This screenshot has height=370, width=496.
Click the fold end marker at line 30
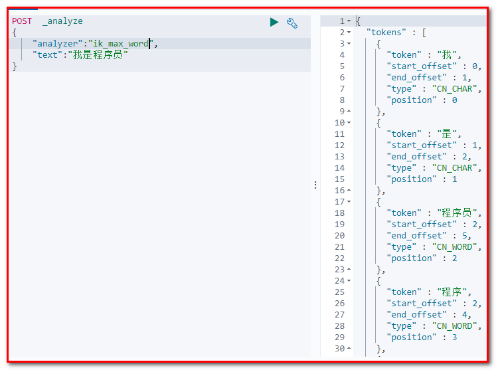(x=349, y=349)
